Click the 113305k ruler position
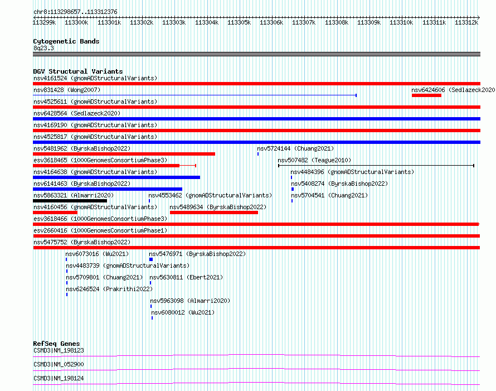This screenshot has height=391, width=496. [x=239, y=22]
